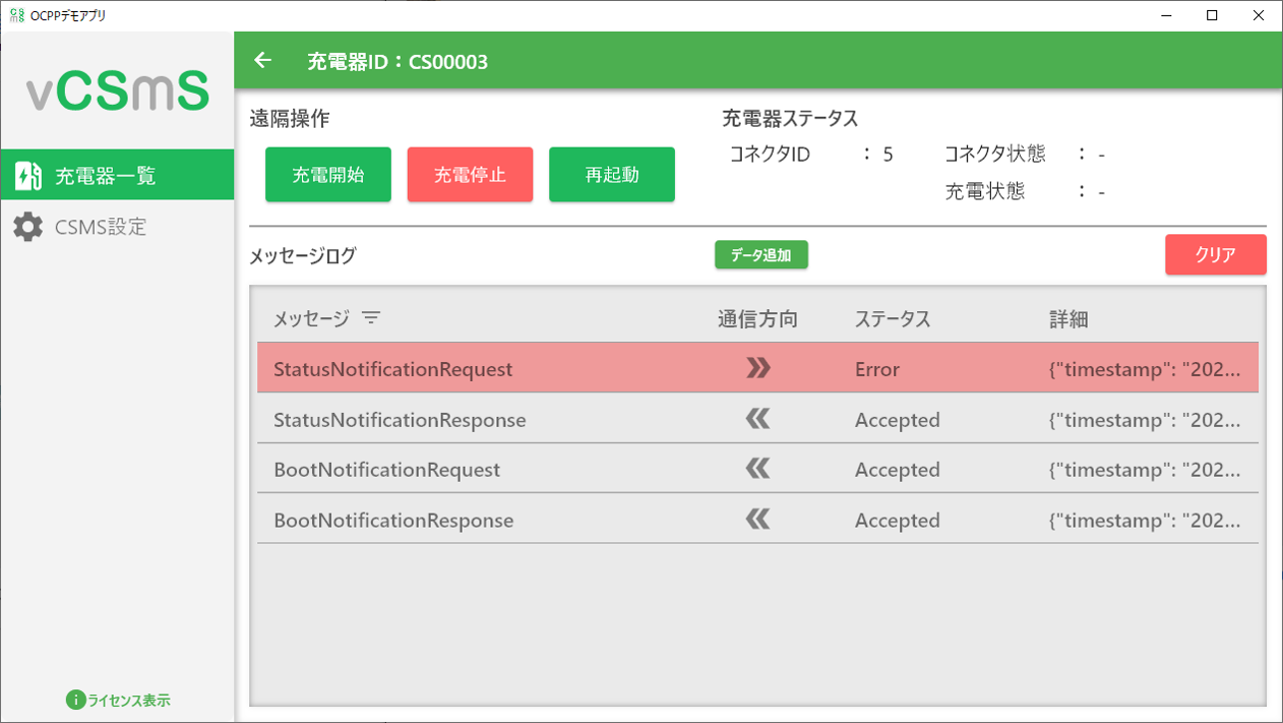1283x723 pixels.
Task: Click the direction arrow in StatusNotificationResponse row
Action: tap(759, 420)
